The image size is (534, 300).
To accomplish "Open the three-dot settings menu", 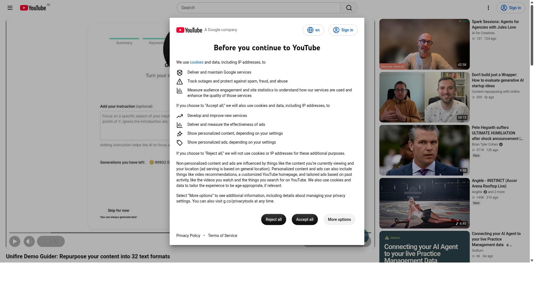I will point(488,8).
